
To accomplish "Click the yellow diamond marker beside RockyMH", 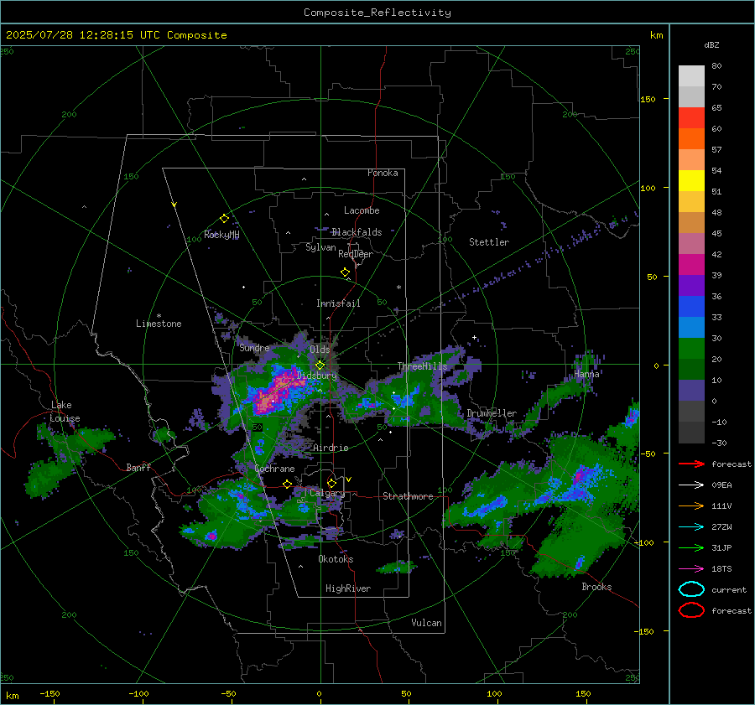I will pos(224,219).
